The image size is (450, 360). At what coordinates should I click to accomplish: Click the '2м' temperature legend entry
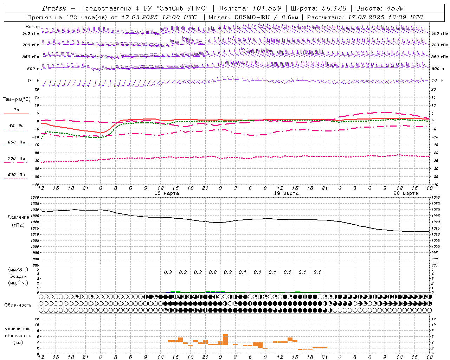(17, 110)
